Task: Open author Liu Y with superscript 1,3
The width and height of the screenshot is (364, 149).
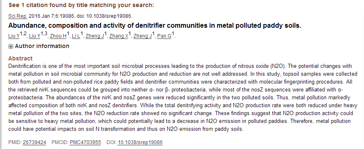Action: [x=35, y=36]
